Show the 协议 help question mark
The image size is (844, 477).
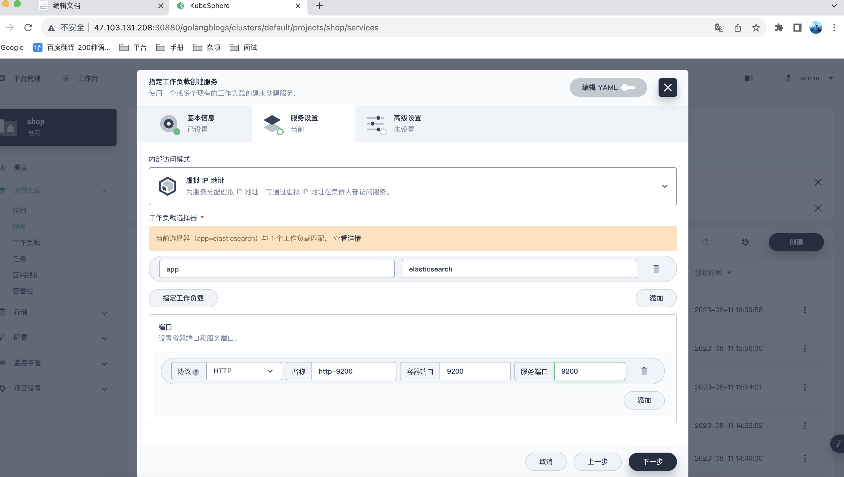coord(196,372)
